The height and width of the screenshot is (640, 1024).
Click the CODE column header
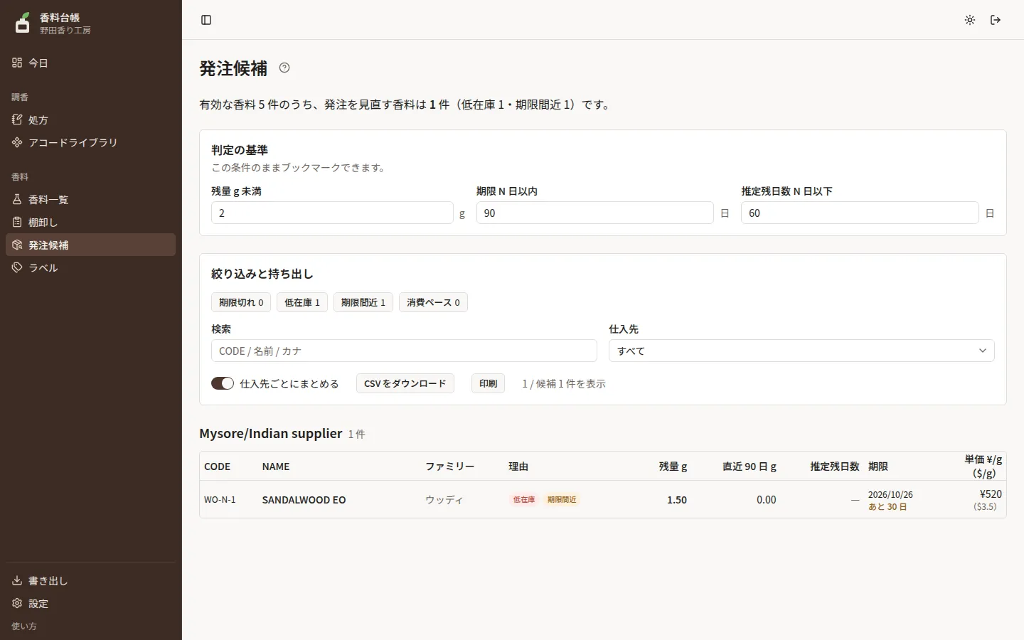tap(218, 466)
